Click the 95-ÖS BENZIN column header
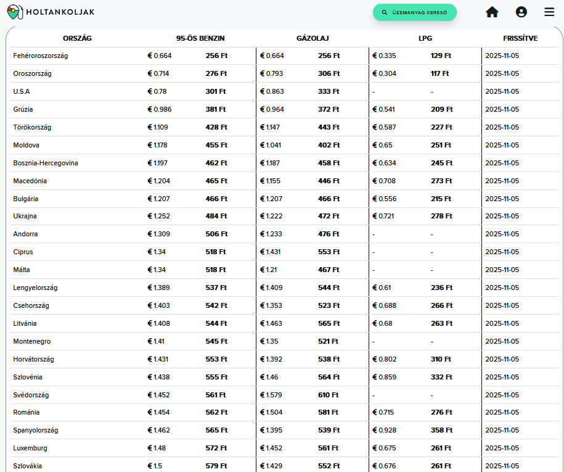The width and height of the screenshot is (564, 472). click(200, 38)
